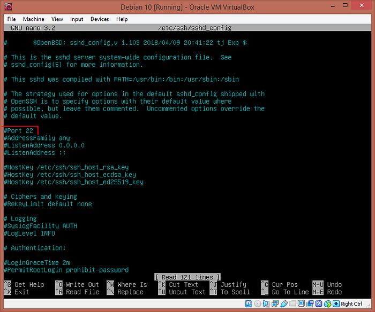Image resolution: width=375 pixels, height=312 pixels.
Task: Click the #ListenAddress :: line
Action: click(35, 153)
